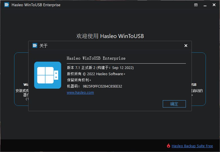Select machine code 9B25F0FFC0284C85EE32 text
This screenshot has height=152, width=220.
click(x=102, y=86)
